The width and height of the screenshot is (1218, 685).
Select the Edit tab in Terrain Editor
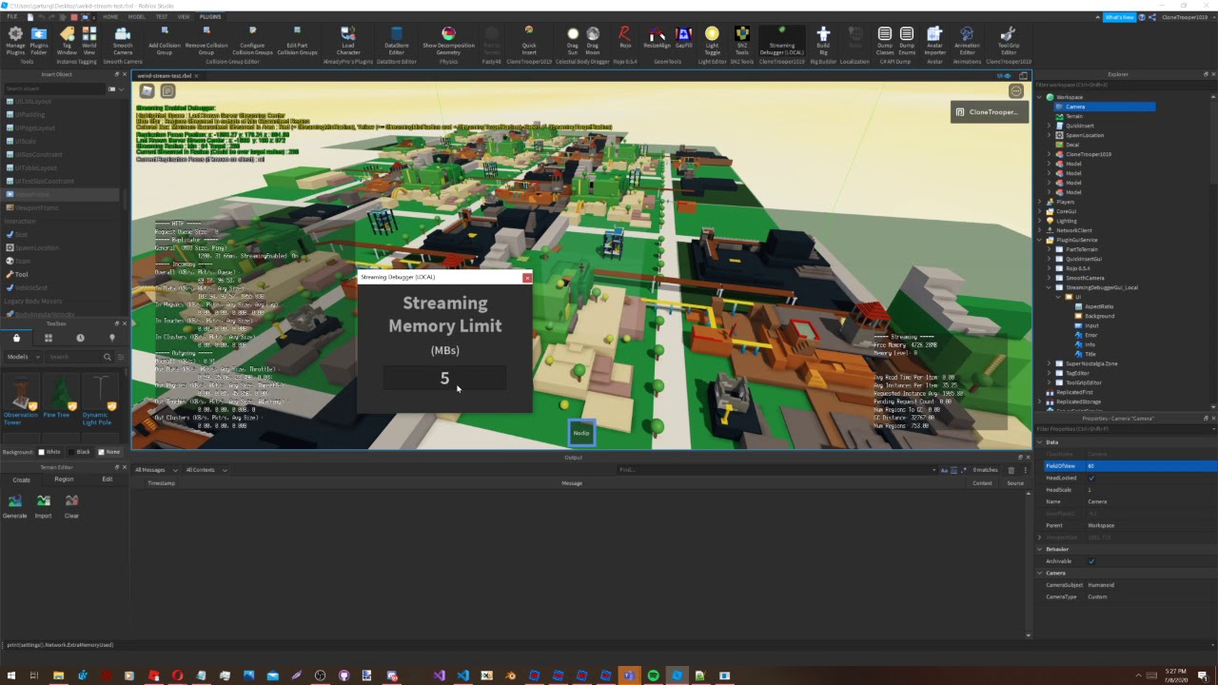click(x=108, y=479)
